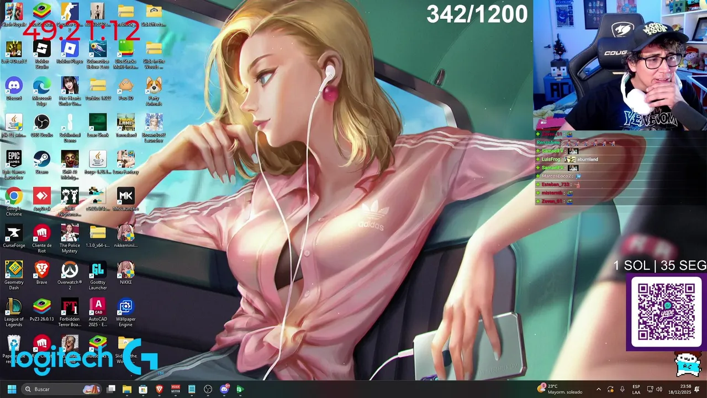Launch AnyDesk from the desktop

coord(42,200)
